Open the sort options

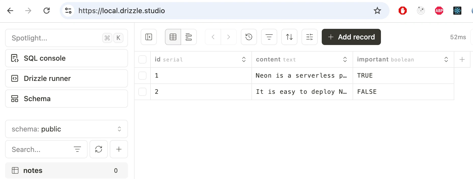tap(289, 37)
